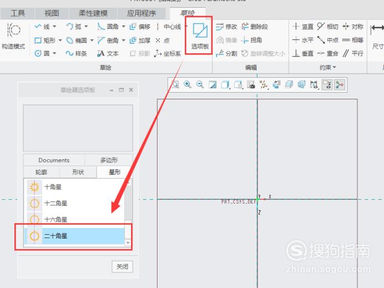Image resolution: width=384 pixels, height=288 pixels.
Task: Switch to the Documents palette tab
Action: tap(54, 160)
